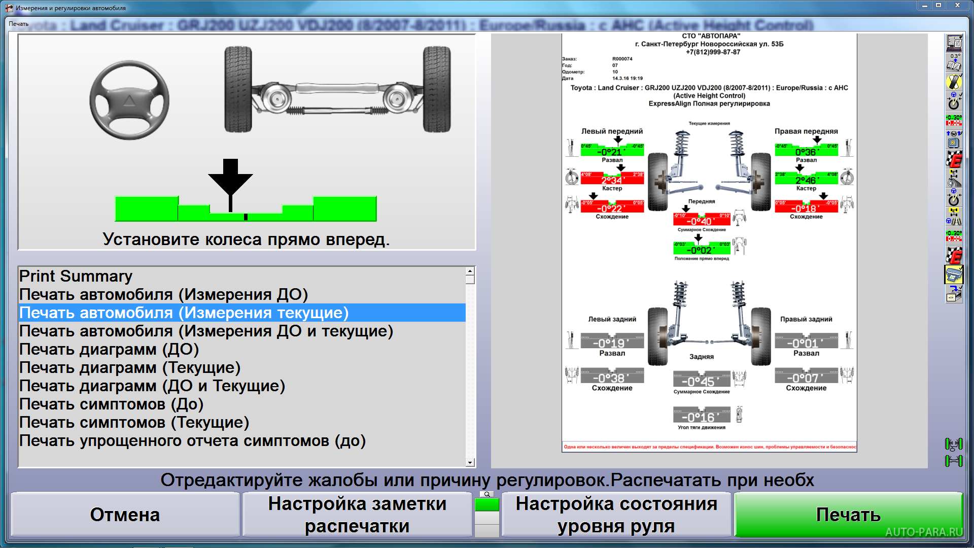
Task: Click the green button-row selector
Action: (x=487, y=505)
